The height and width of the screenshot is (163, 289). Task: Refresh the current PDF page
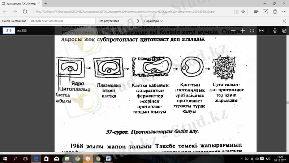[x=25, y=12]
